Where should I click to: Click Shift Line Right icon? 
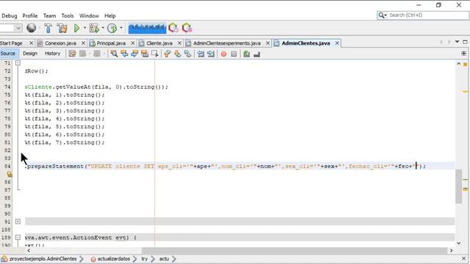click(211, 54)
